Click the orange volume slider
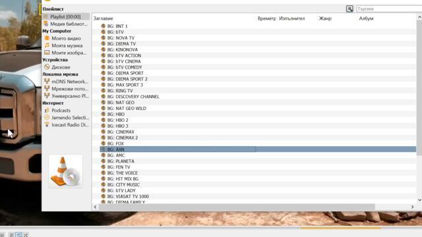The height and width of the screenshot is (237, 422). tap(340, 228)
